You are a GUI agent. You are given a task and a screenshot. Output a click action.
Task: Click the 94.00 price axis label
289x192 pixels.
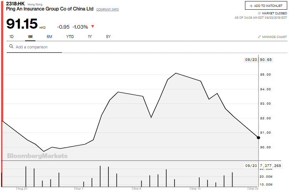pos(265,89)
